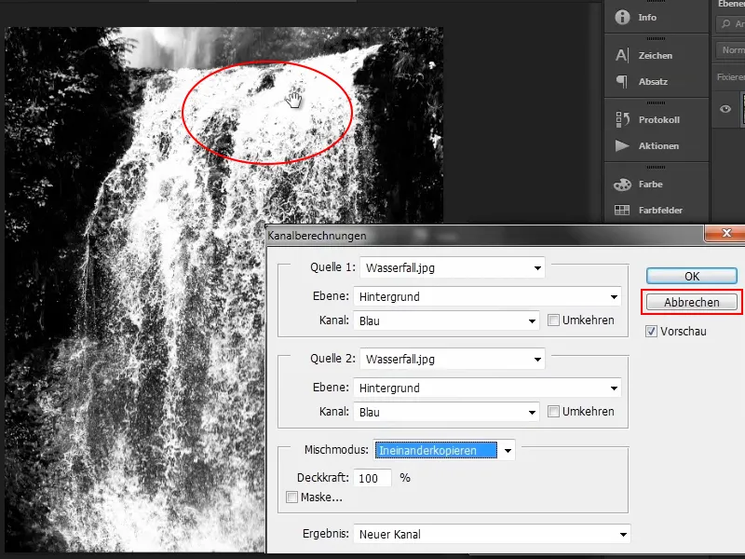Enable Umkehren for Quelle 1 channel
This screenshot has width=745, height=559.
click(553, 320)
